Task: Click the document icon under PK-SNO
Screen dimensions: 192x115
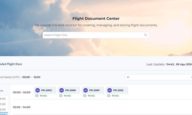Action: click(37, 96)
